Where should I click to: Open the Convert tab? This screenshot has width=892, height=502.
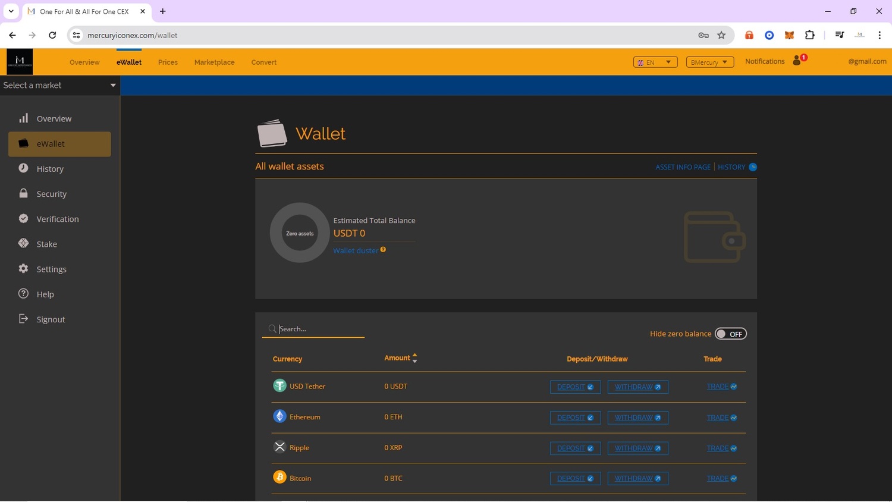pos(264,62)
